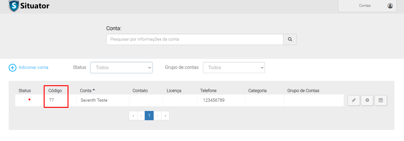Select page 1 in pagination
Image resolution: width=404 pixels, height=141 pixels.
pyautogui.click(x=149, y=116)
